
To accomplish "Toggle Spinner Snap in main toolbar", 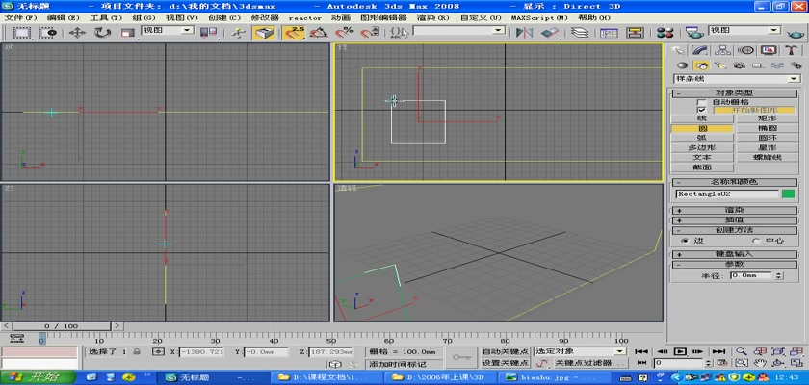I will 369,33.
